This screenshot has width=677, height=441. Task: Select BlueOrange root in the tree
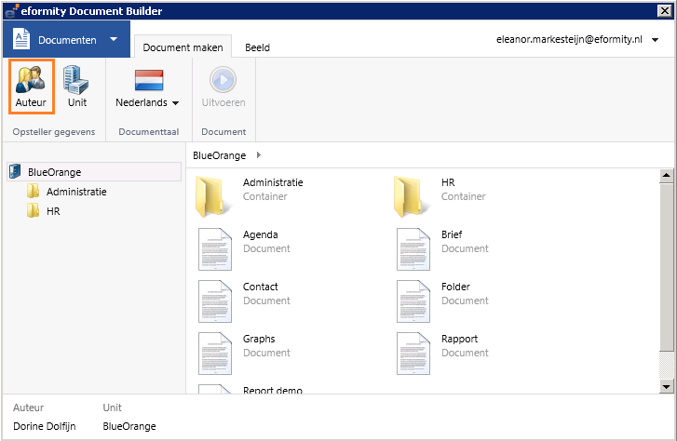[x=94, y=172]
